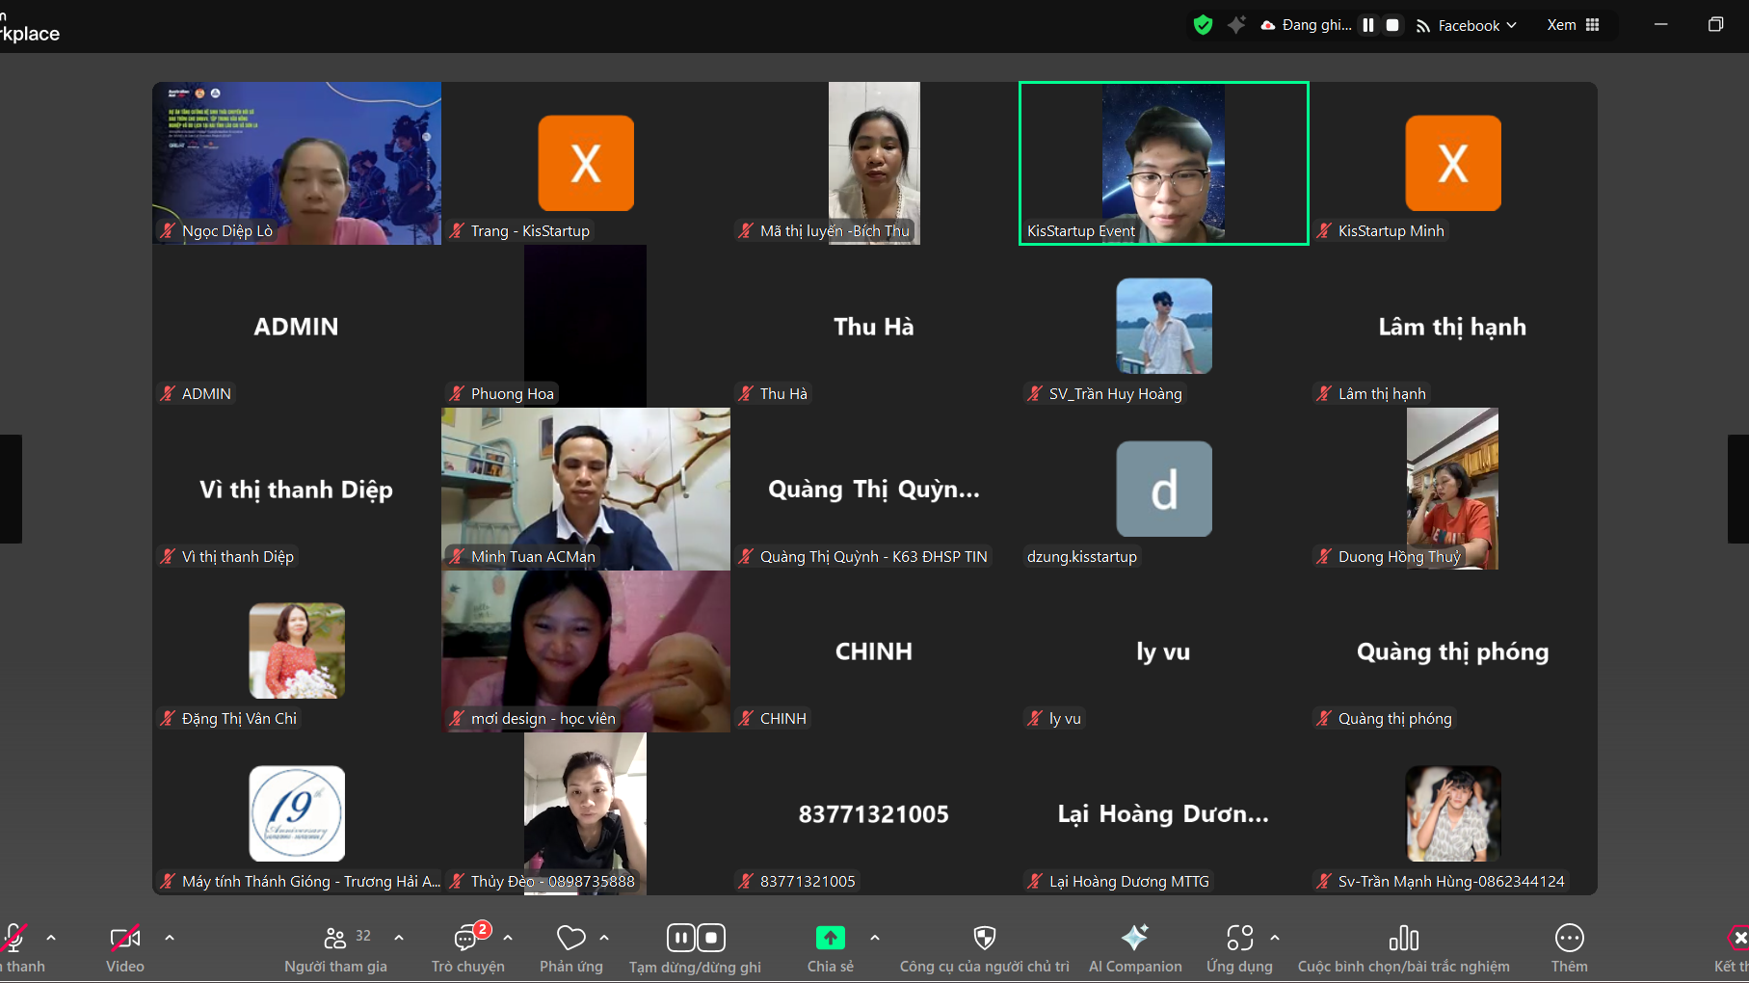1749x983 pixels.
Task: Show the Người tham gia participants list
Action: click(335, 938)
